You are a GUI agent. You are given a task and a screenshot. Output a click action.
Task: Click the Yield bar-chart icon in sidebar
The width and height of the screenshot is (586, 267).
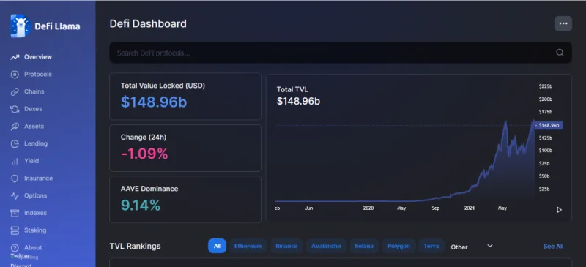[x=15, y=162]
